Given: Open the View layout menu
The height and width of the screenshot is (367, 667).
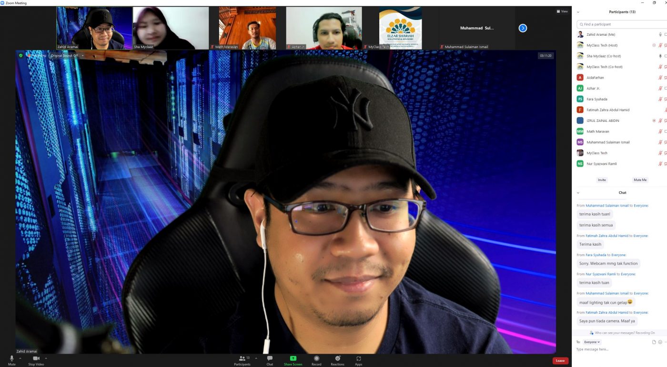Looking at the screenshot, I should pos(562,11).
